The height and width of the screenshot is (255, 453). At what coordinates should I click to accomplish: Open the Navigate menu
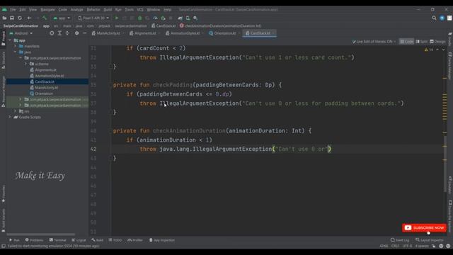[47, 9]
